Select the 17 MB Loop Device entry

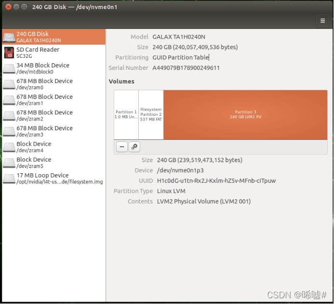(53, 179)
